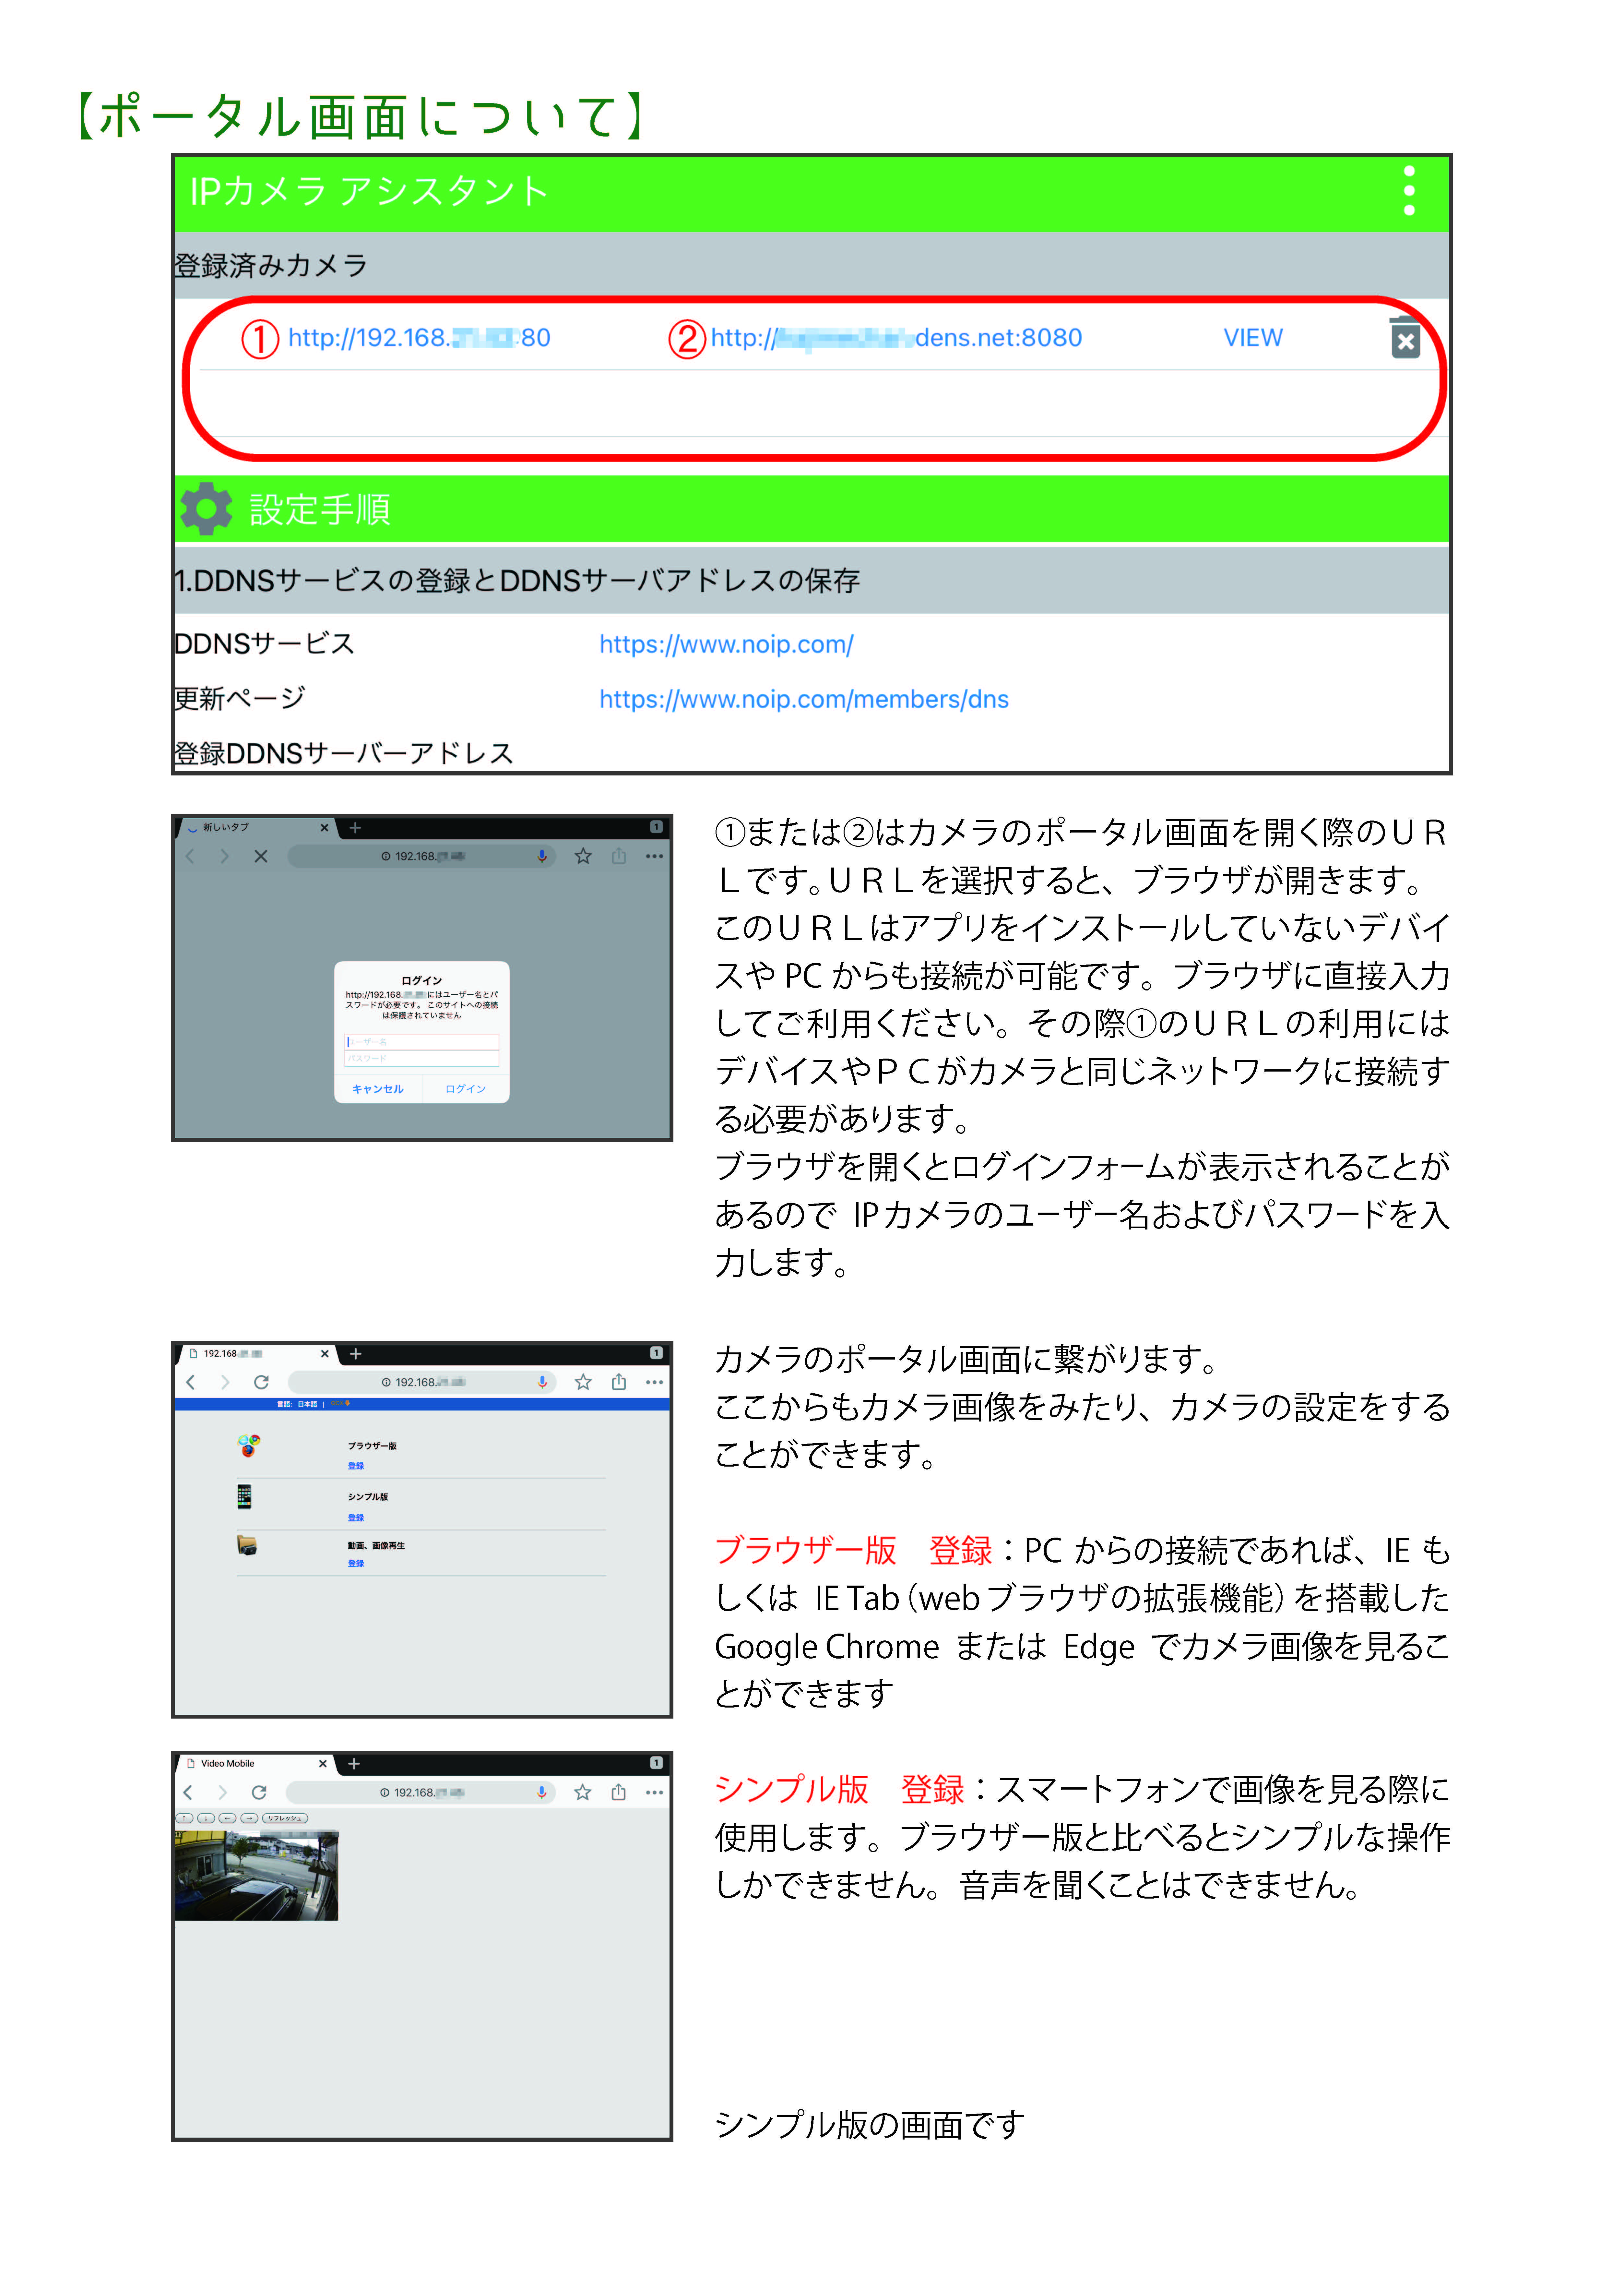
Task: Add a new tab in Video Mobile browser
Action: (354, 1764)
